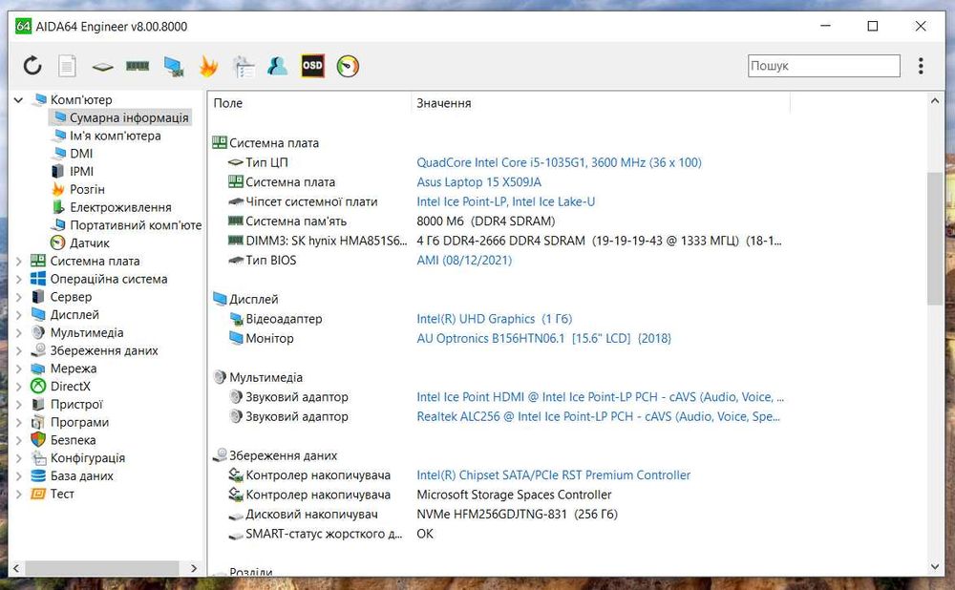Expand the Дисплей tree node
The width and height of the screenshot is (955, 590).
point(18,315)
